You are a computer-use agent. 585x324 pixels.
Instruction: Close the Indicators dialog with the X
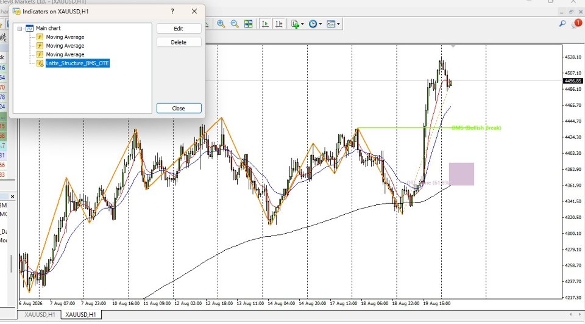coord(194,11)
